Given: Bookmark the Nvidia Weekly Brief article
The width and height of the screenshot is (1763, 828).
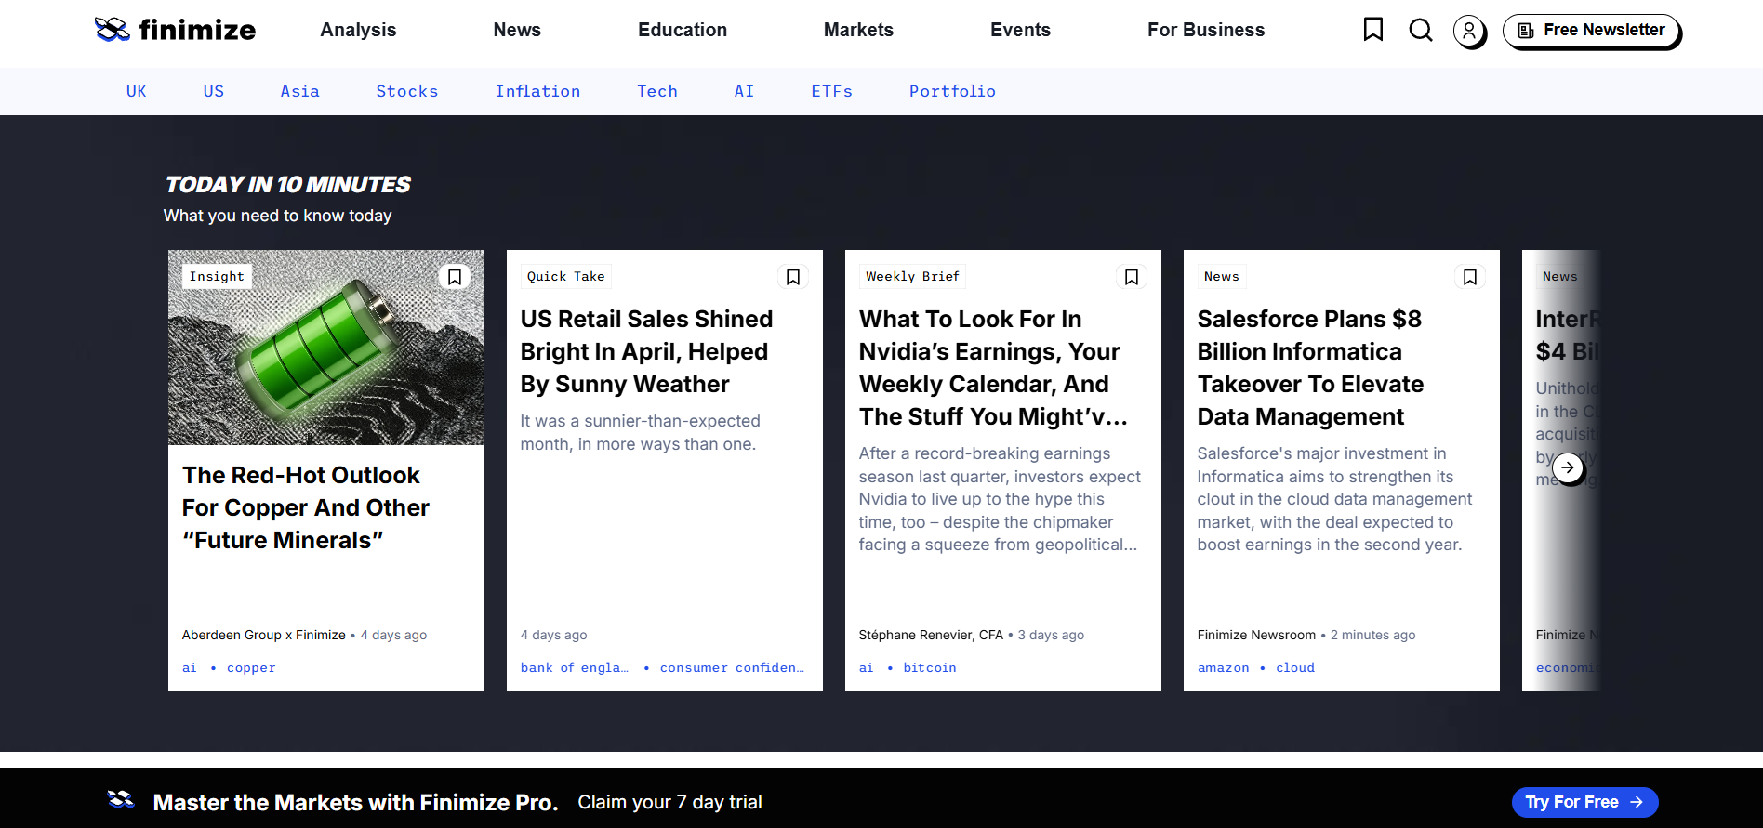Looking at the screenshot, I should click(x=1132, y=277).
